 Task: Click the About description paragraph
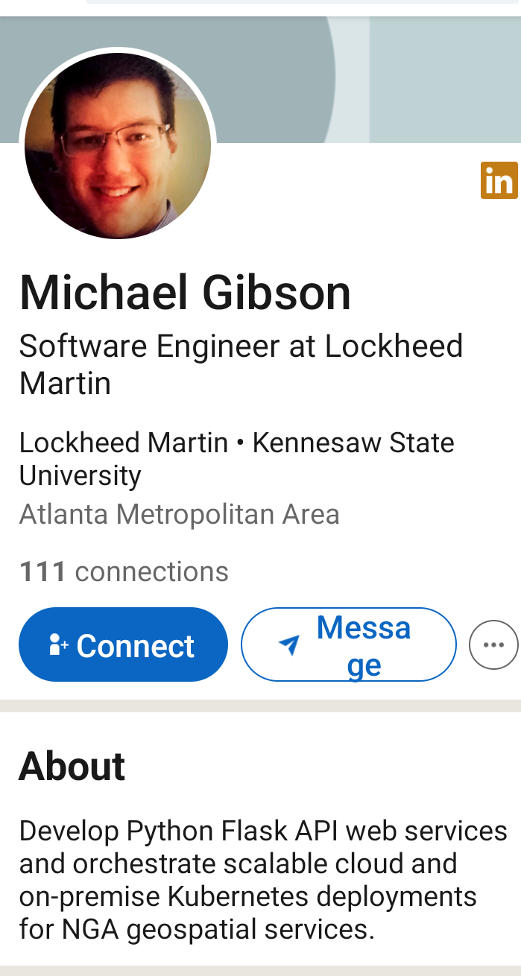(262, 879)
